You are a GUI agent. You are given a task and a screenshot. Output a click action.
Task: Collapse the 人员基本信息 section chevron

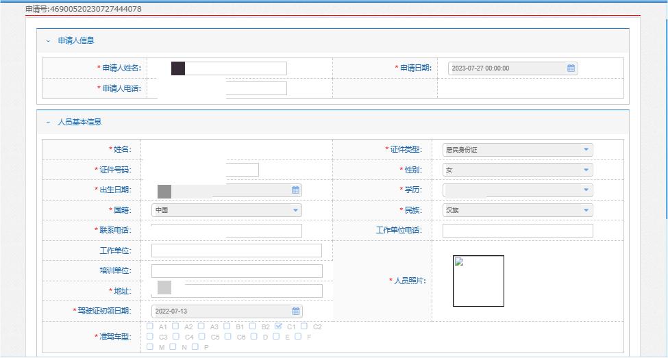pos(48,122)
